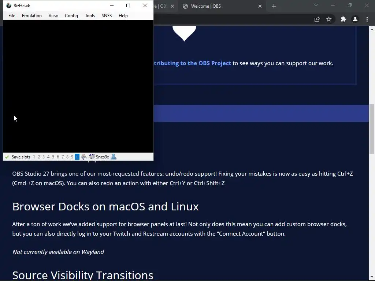Image resolution: width=375 pixels, height=281 pixels.
Task: Minimize the BizHawk window
Action: pyautogui.click(x=112, y=5)
